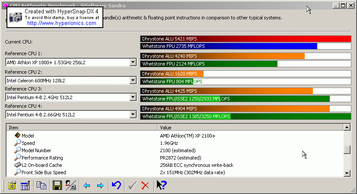Click the context help arrow-question icon
The width and height of the screenshot is (357, 194).
coord(162,185)
